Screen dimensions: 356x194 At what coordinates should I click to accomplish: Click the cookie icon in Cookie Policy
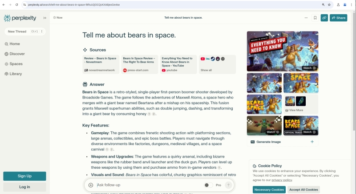point(255,166)
